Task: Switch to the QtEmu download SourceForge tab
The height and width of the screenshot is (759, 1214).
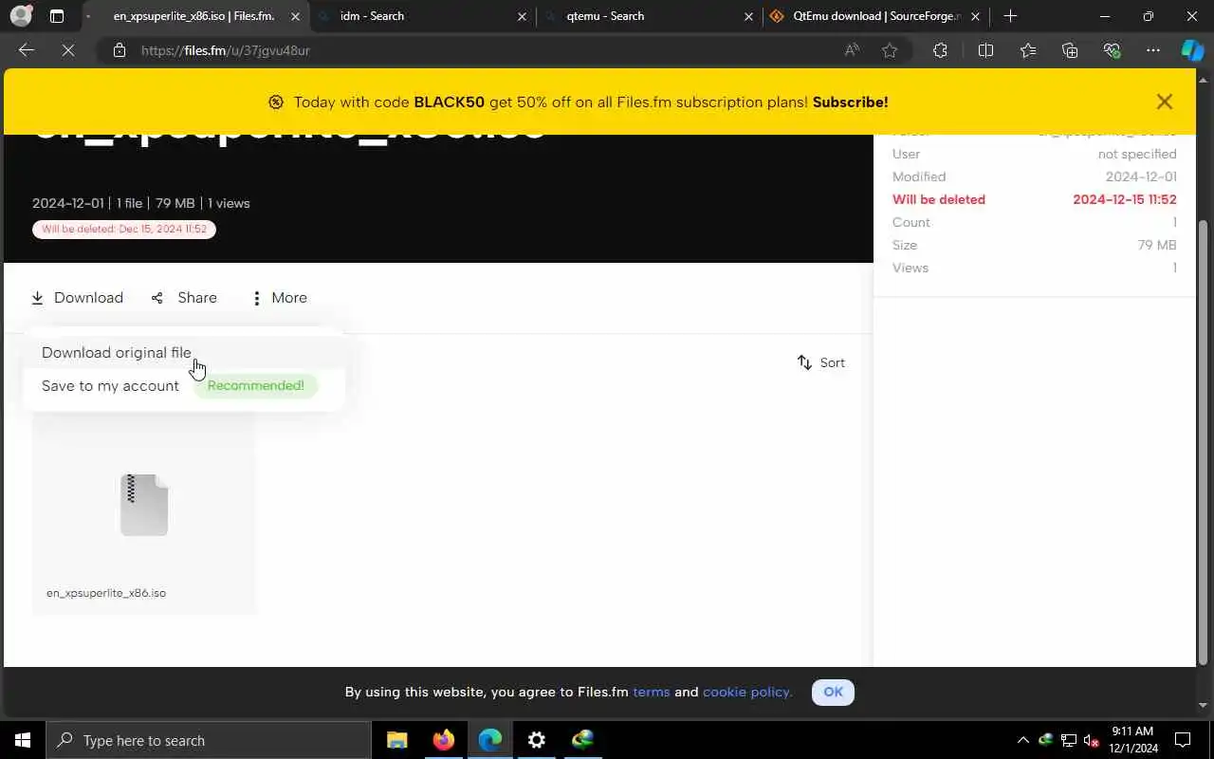Action: [874, 16]
